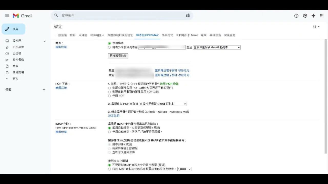Open the main menu hamburger icon
328x184 pixels.
(x=7, y=16)
